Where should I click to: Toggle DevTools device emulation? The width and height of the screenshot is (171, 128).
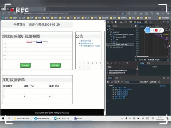pos(112,22)
